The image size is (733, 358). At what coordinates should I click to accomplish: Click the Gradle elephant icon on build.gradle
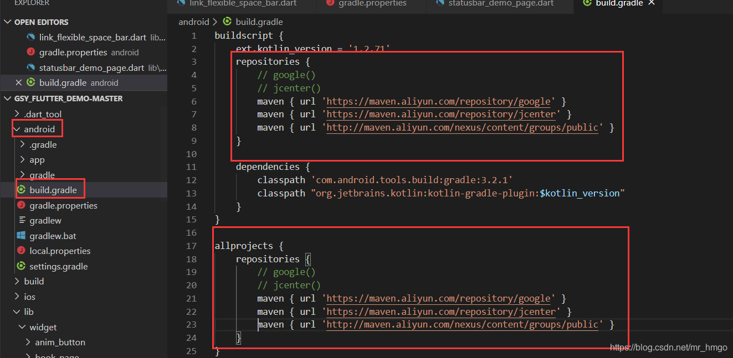tap(20, 190)
